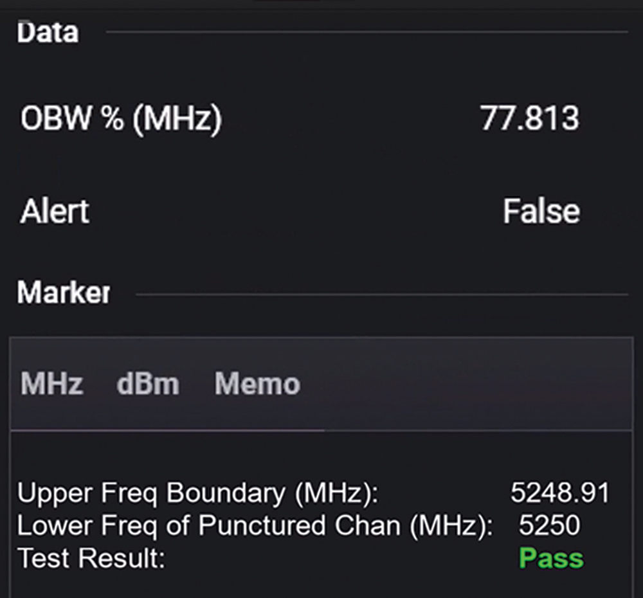
Task: Click the 5248.91 upper frequency value
Action: click(559, 493)
